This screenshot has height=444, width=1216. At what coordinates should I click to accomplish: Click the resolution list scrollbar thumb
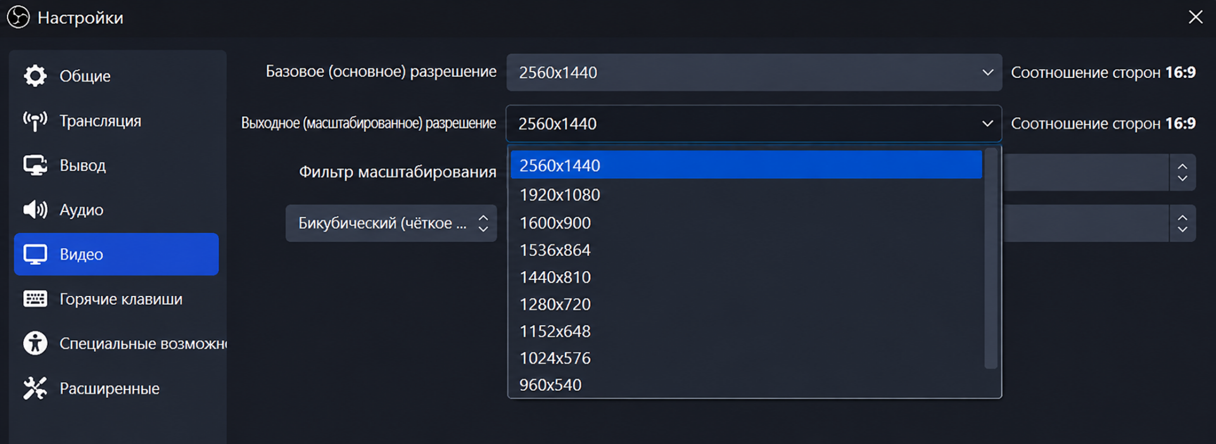click(x=991, y=258)
